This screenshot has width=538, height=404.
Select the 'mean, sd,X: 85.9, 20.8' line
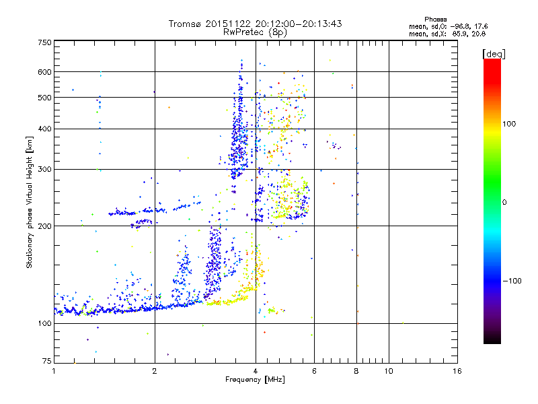(447, 34)
